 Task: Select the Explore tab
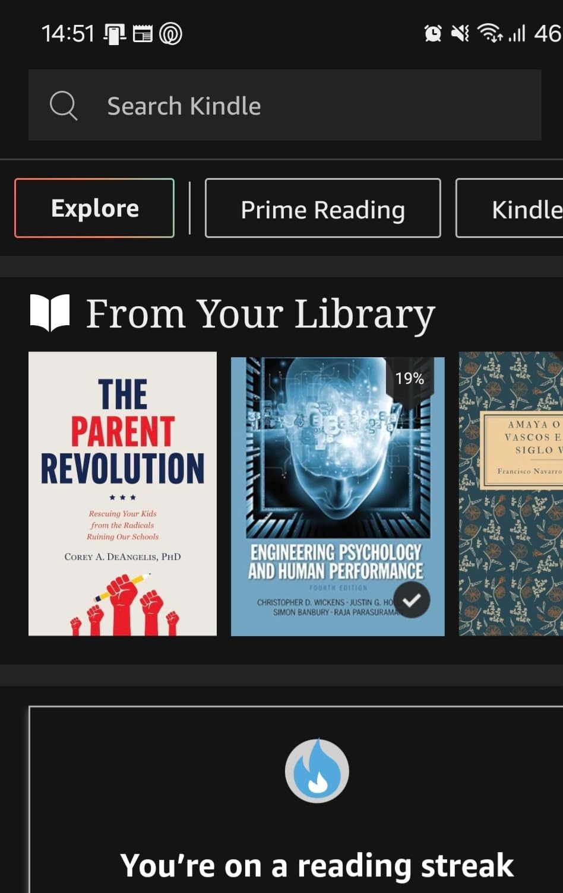pos(94,208)
